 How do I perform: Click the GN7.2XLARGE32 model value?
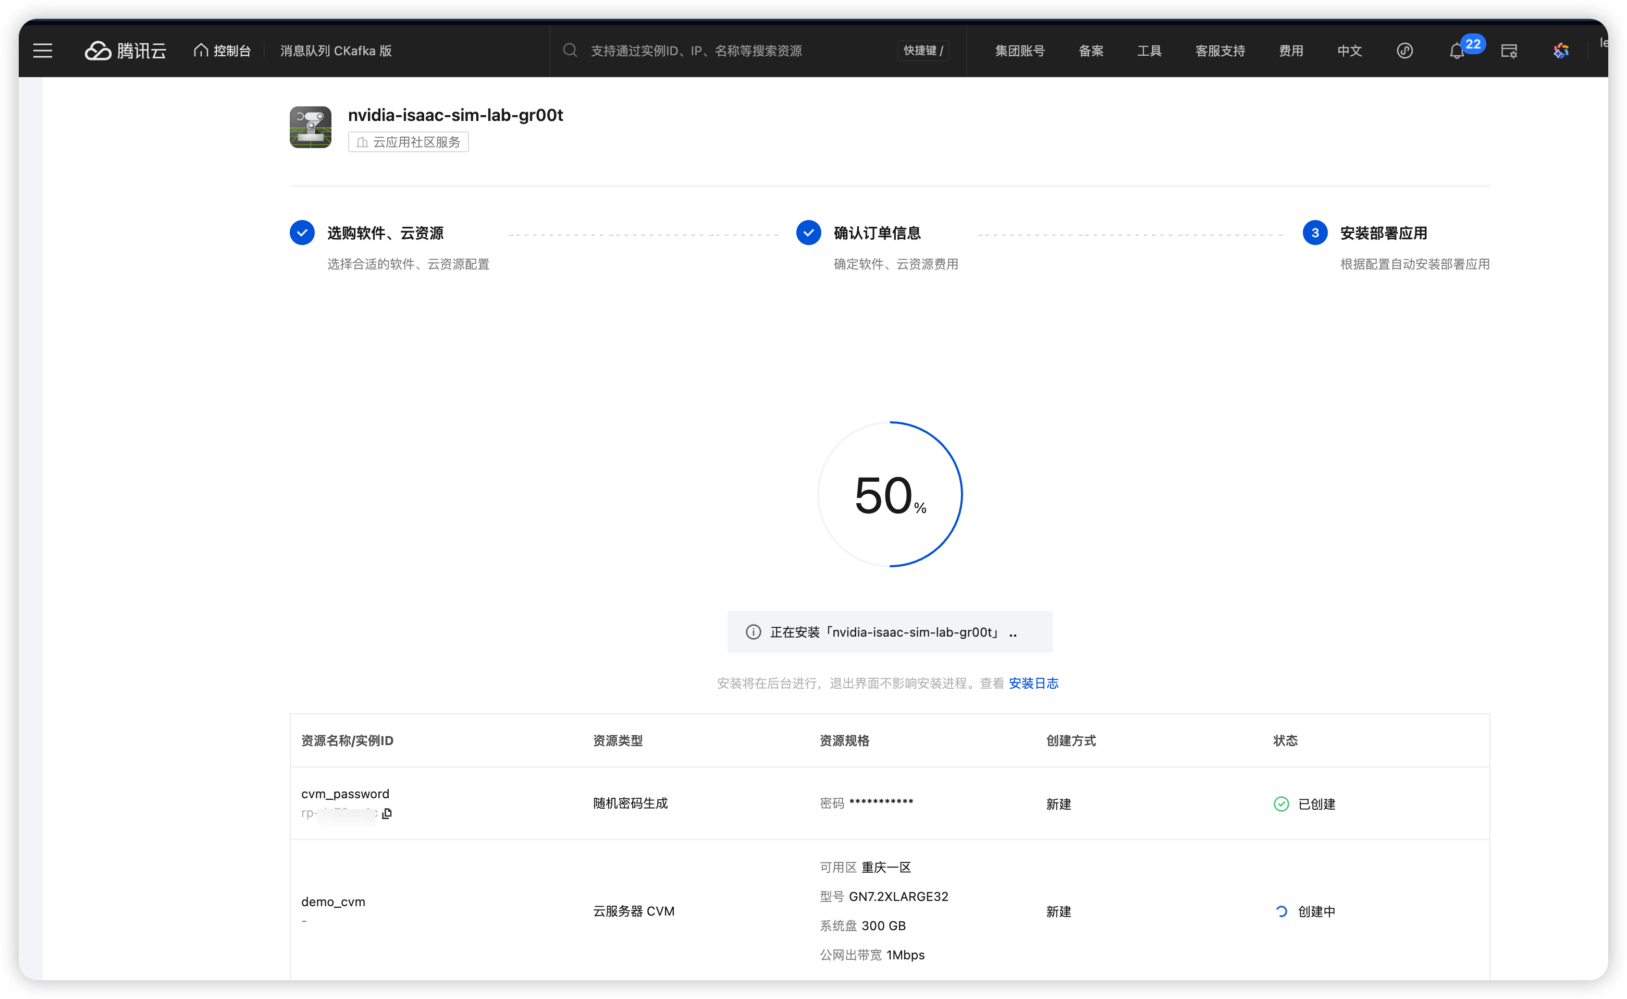(898, 897)
